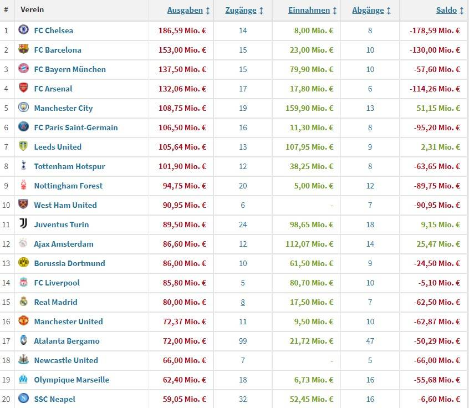Click the Borussia Dortmund BVB crest
The image size is (469, 408).
pyautogui.click(x=23, y=262)
